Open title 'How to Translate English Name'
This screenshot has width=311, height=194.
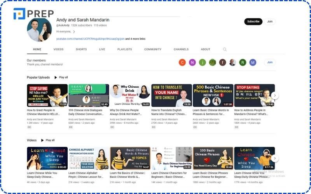pyautogui.click(x=169, y=112)
